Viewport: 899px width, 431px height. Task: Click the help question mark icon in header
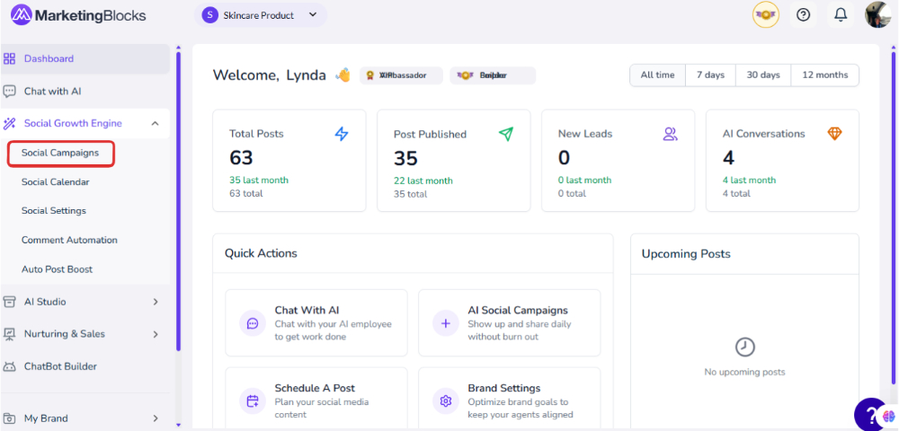pyautogui.click(x=804, y=14)
